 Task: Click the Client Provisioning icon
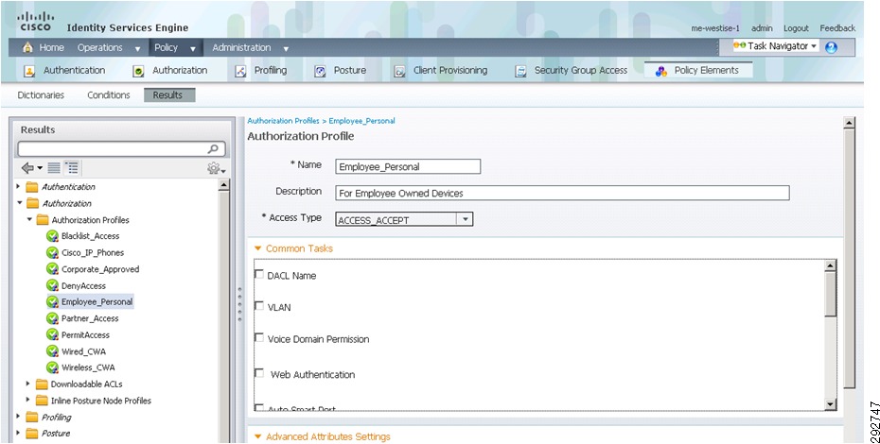point(399,71)
